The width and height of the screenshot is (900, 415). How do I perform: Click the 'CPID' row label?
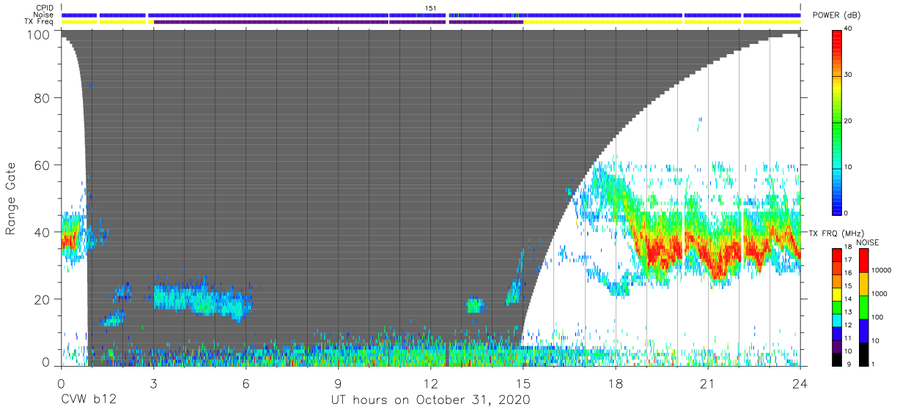[45, 8]
